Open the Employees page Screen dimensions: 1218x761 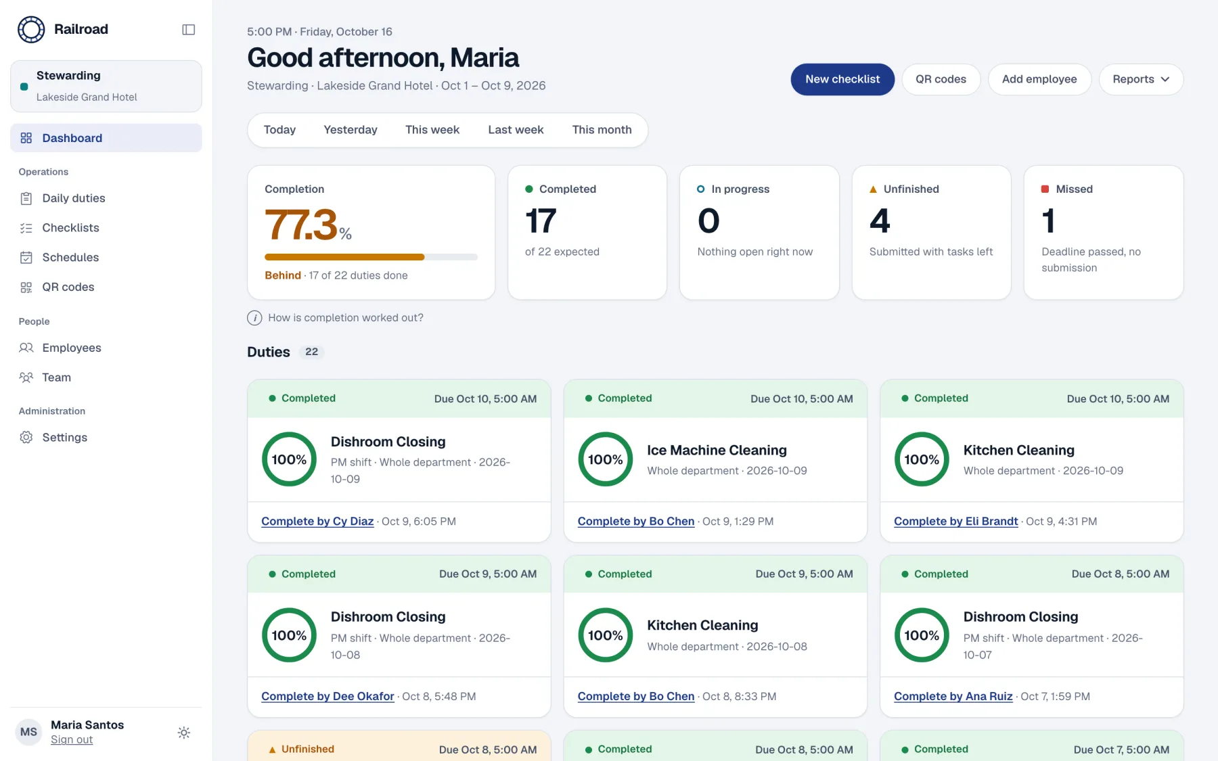[106, 348]
